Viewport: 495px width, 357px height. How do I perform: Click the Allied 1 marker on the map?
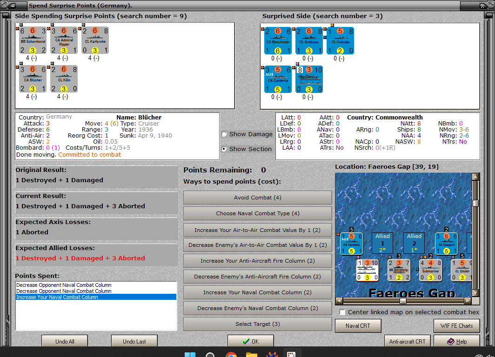(x=382, y=243)
